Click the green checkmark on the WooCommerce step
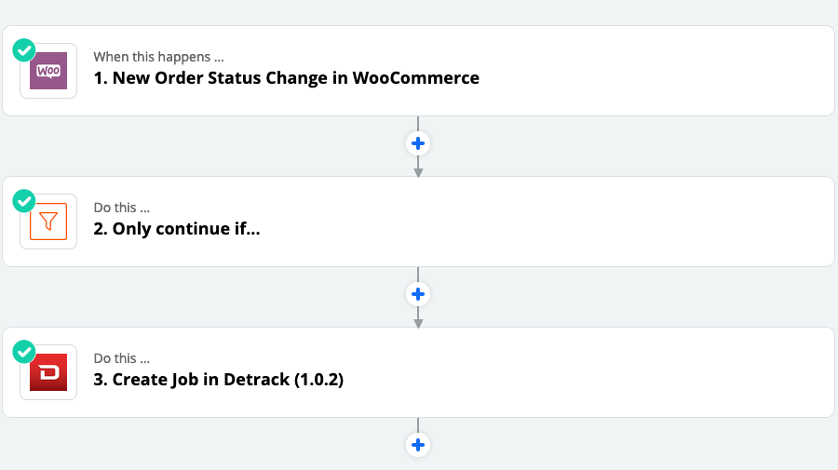838x470 pixels. [24, 49]
